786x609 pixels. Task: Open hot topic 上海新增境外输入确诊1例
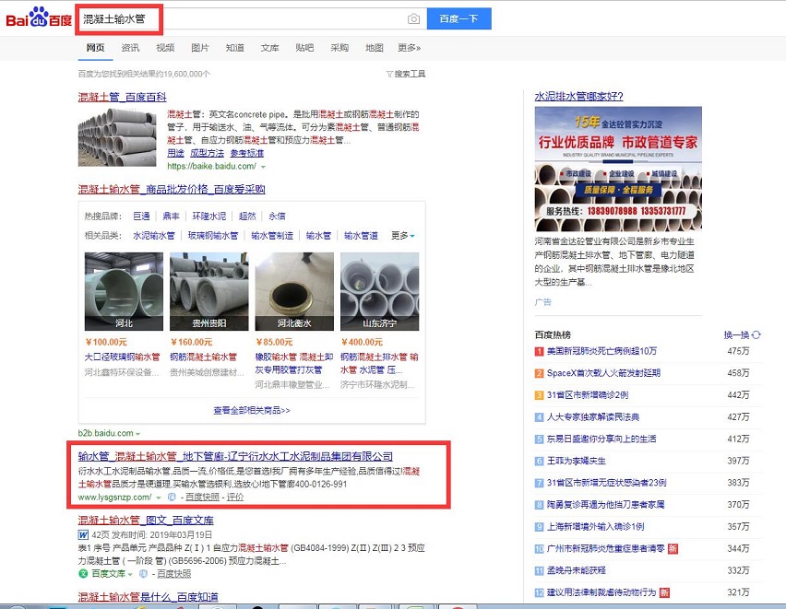tap(596, 526)
